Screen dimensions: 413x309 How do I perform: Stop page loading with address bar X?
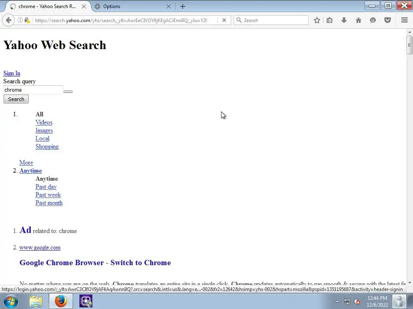(x=224, y=20)
